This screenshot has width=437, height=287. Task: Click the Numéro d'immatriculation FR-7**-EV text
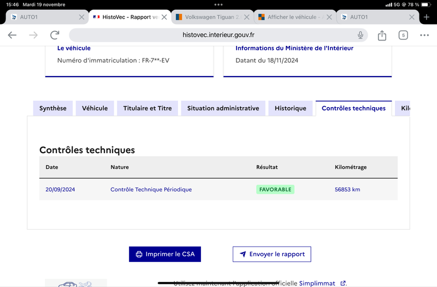(x=113, y=60)
